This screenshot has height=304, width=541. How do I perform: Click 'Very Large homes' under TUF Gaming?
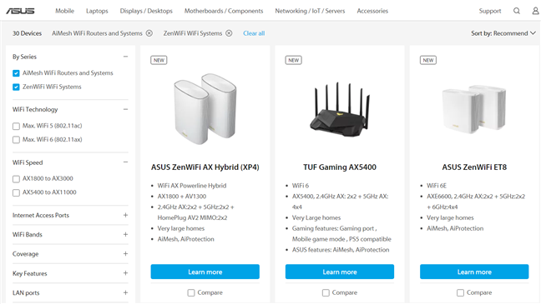(316, 217)
